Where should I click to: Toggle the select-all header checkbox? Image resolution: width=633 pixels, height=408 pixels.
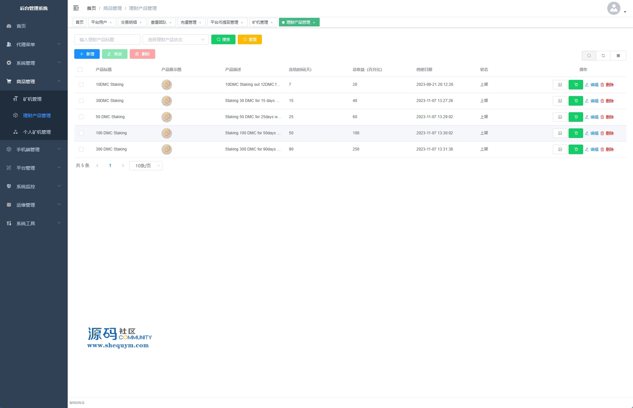click(80, 70)
